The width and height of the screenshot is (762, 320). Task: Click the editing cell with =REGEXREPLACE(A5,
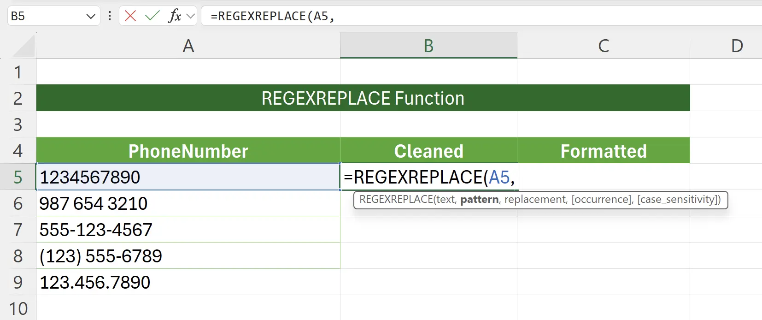click(x=429, y=177)
